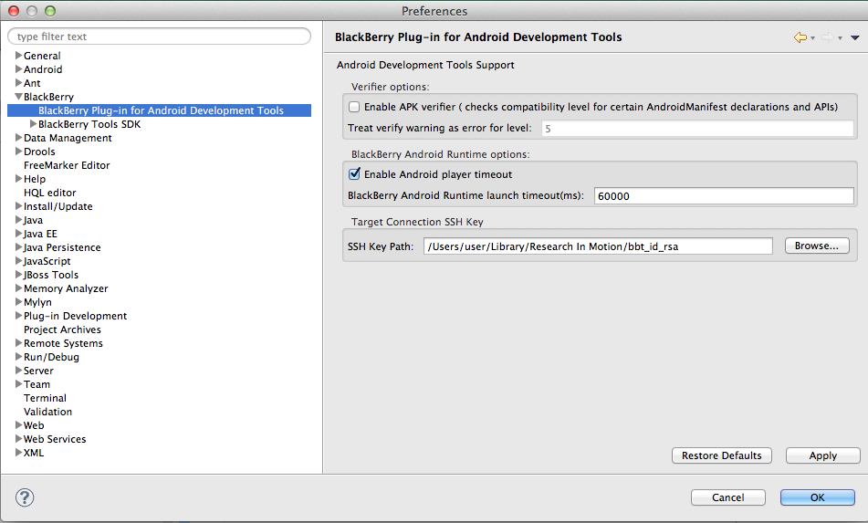This screenshot has width=868, height=523.
Task: Click the verify warning level field
Action: 697,129
